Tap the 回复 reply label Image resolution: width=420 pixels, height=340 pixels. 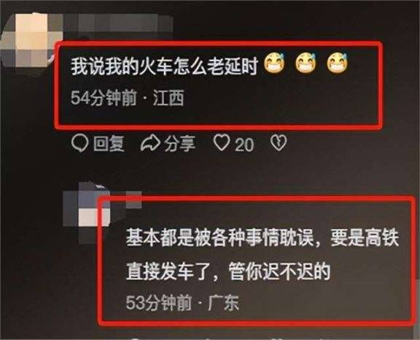109,143
